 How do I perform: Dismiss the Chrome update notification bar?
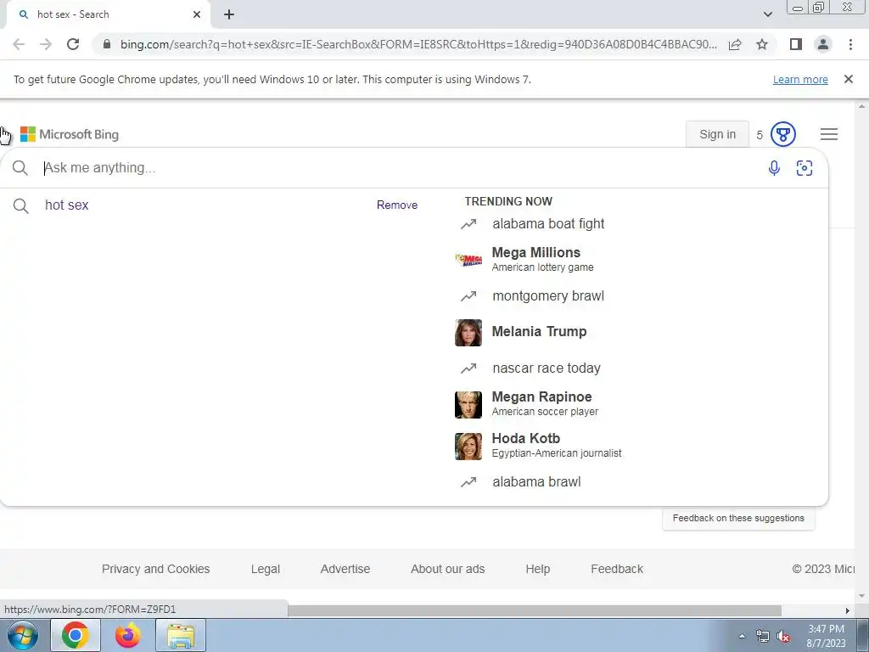(848, 79)
